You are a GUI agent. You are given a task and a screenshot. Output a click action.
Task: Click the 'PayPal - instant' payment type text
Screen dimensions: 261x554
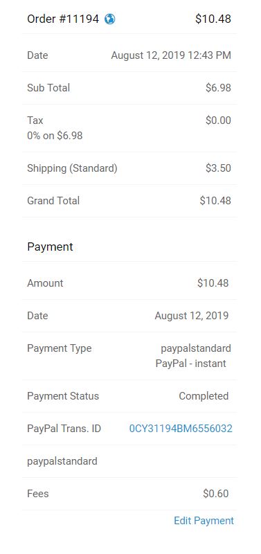(x=190, y=364)
